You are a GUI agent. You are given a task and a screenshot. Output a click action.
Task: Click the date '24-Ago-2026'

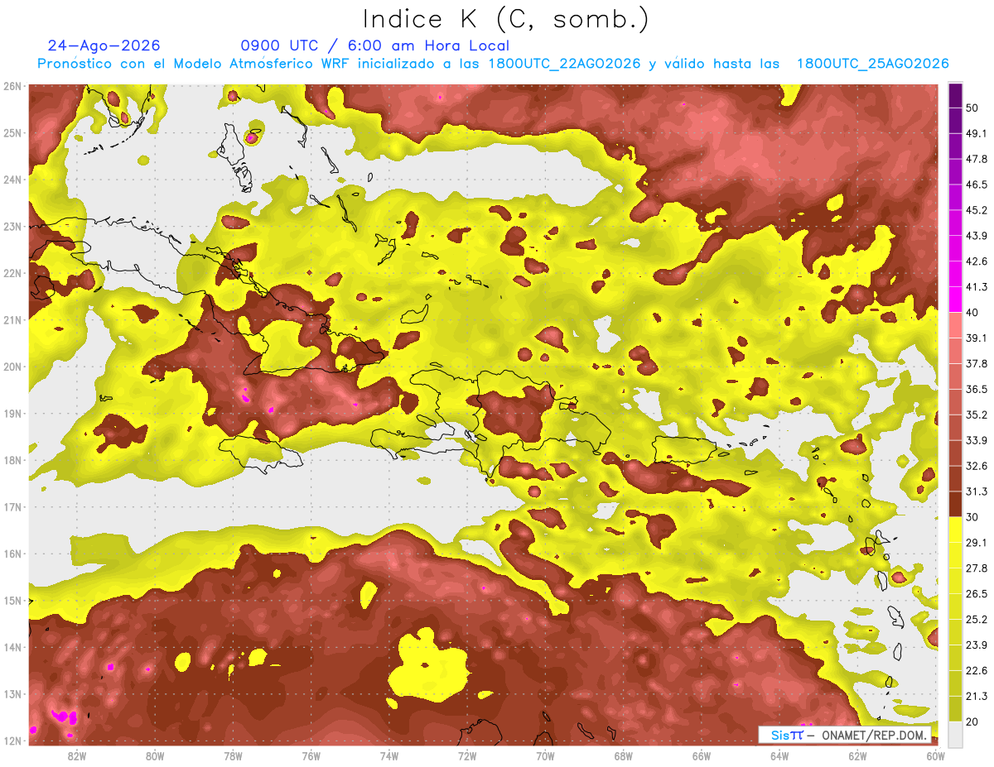[x=104, y=46]
